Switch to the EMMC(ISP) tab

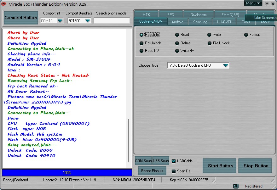pyautogui.click(x=230, y=15)
